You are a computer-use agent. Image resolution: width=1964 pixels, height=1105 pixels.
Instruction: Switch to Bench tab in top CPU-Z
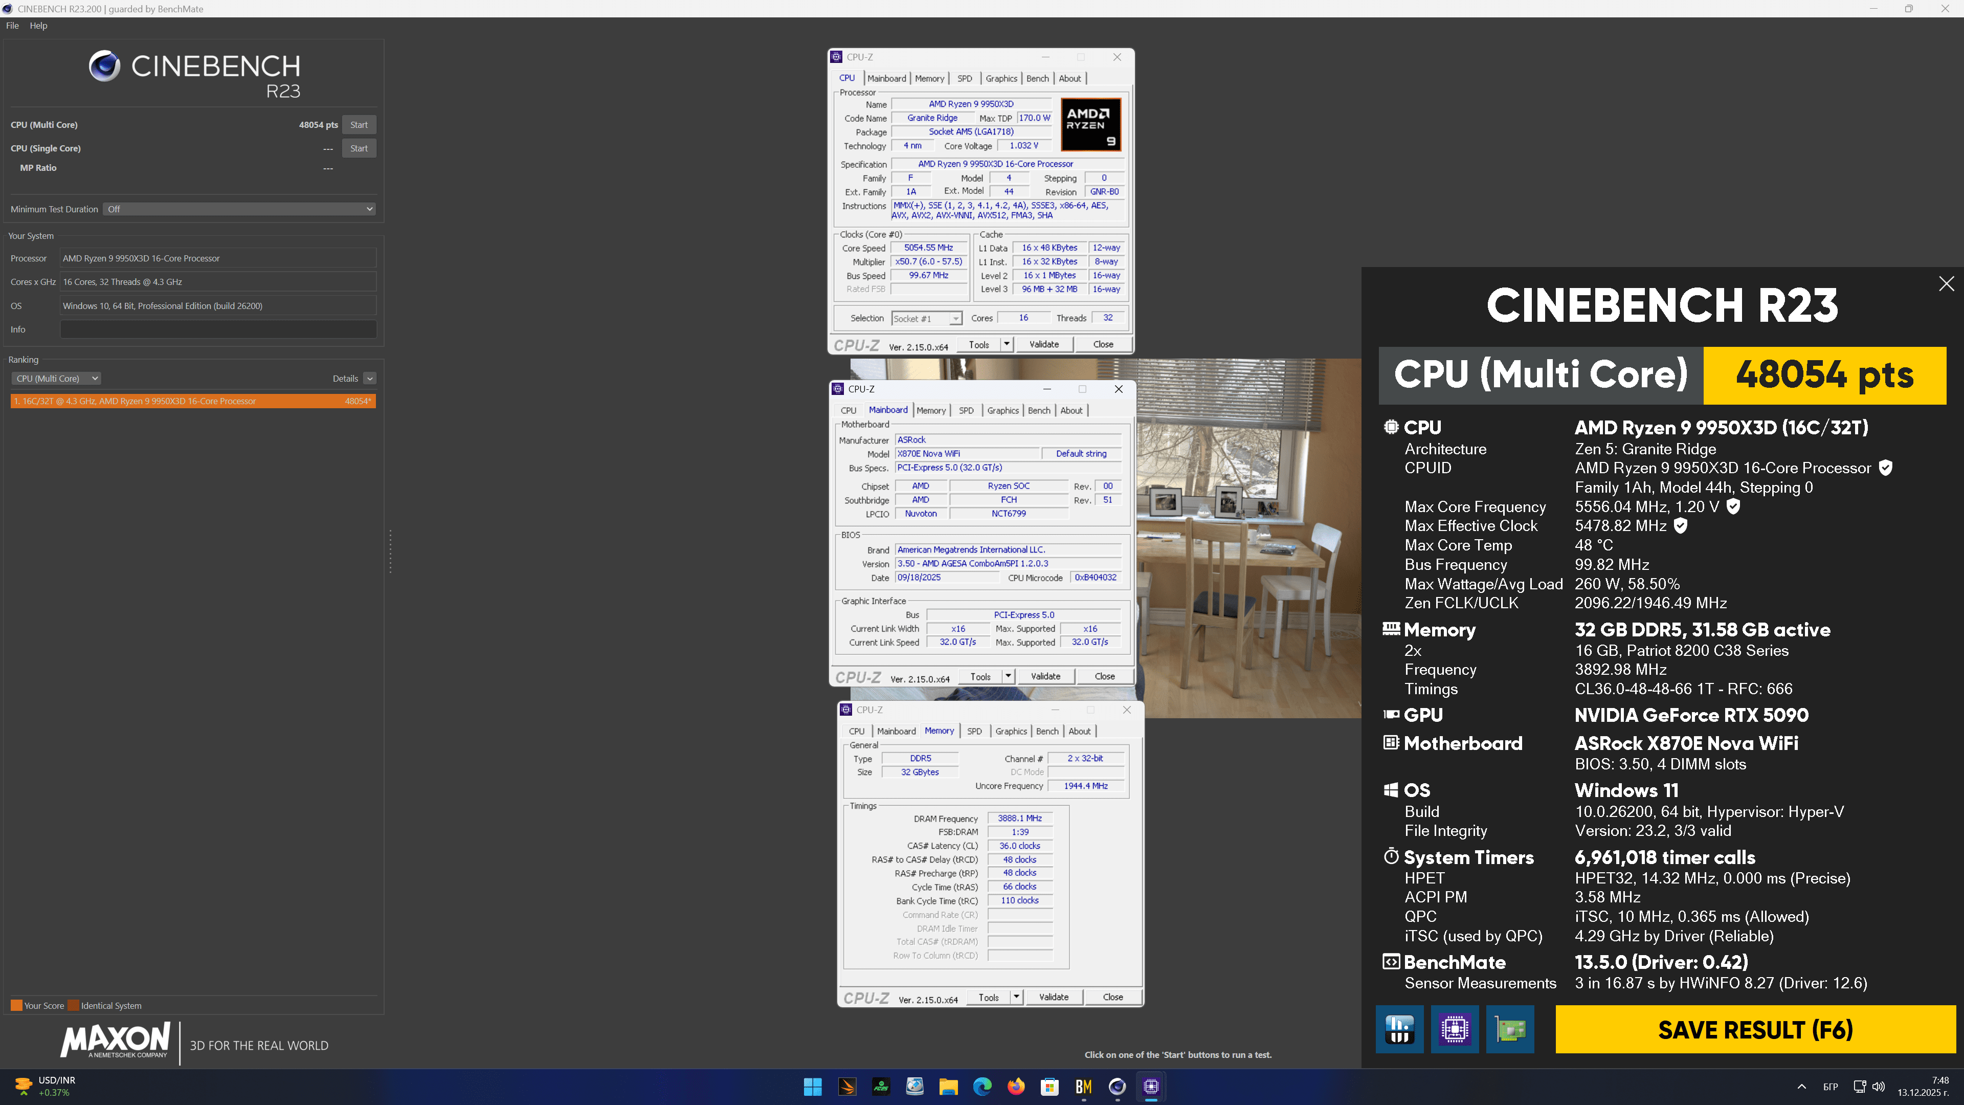[x=1037, y=79]
